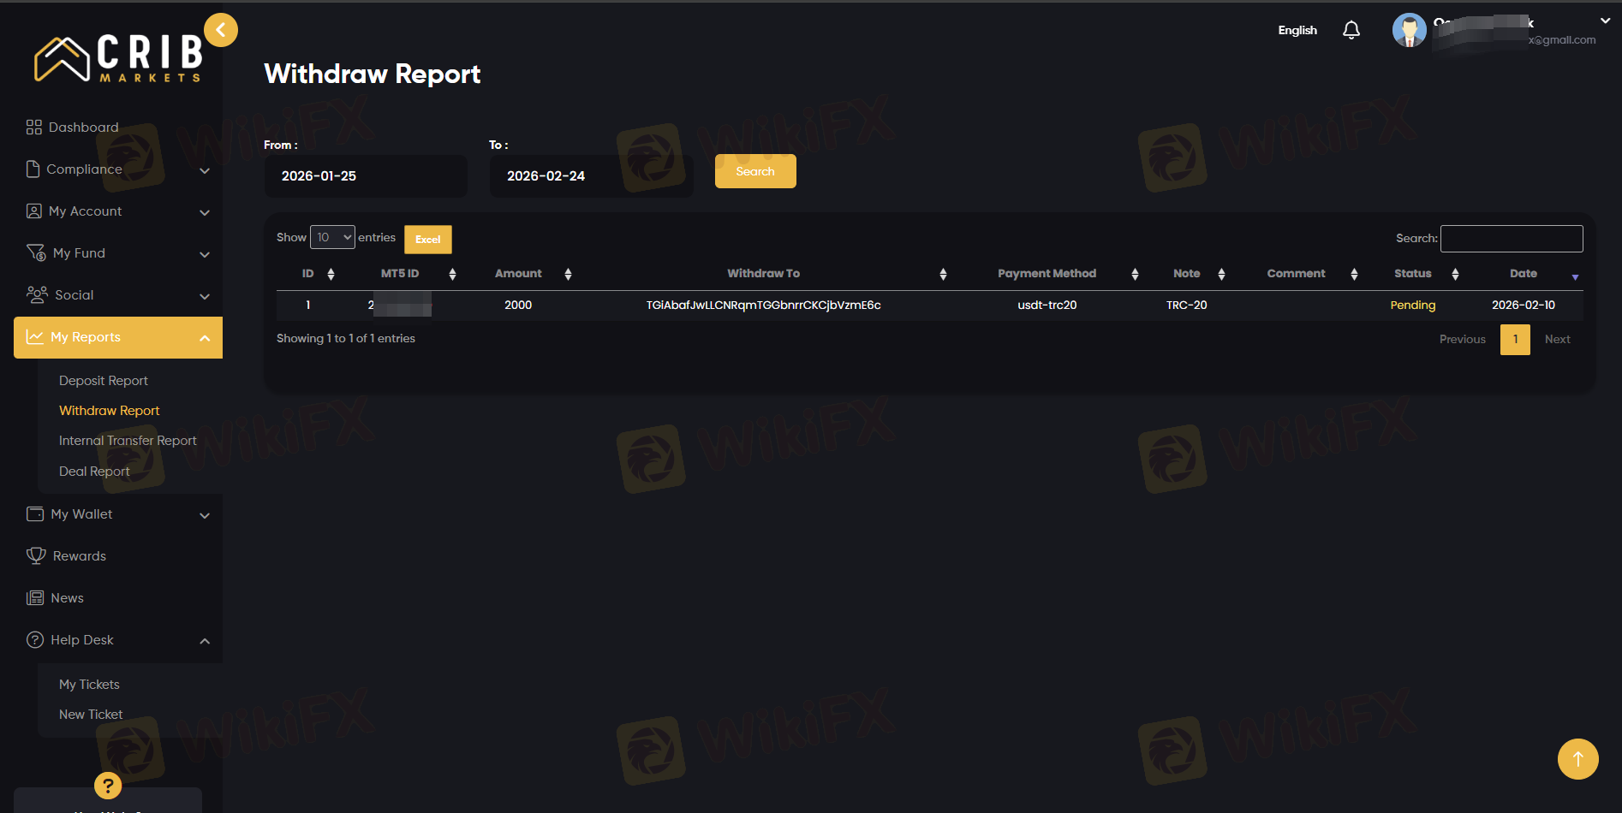
Task: Expand the Compliance menu chevron
Action: [205, 170]
